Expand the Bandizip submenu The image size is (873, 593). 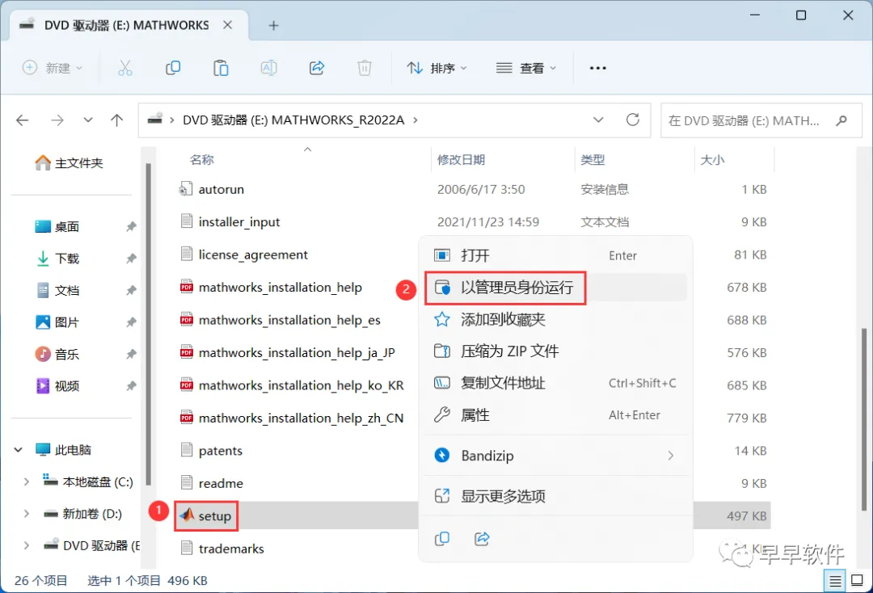tap(670, 456)
